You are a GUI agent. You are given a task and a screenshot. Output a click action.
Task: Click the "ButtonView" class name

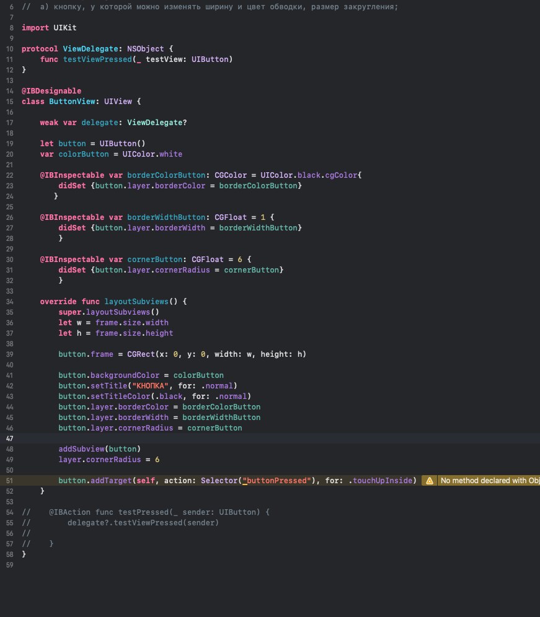pos(72,102)
